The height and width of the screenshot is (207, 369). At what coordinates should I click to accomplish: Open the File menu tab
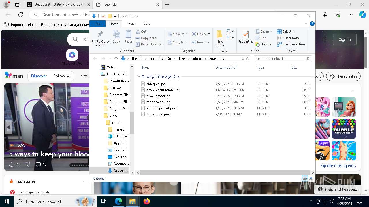pyautogui.click(x=97, y=24)
